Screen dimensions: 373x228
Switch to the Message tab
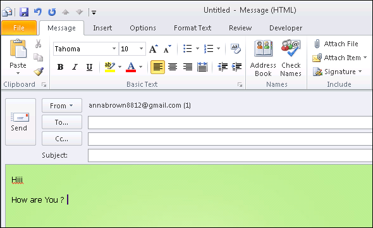61,28
